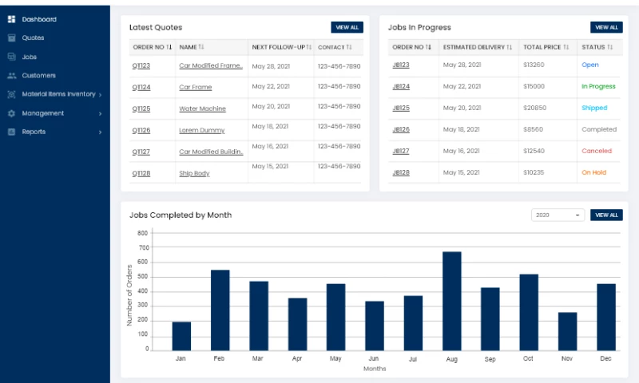
Task: Sort Jobs In Progress by Status arrows
Action: click(x=609, y=47)
